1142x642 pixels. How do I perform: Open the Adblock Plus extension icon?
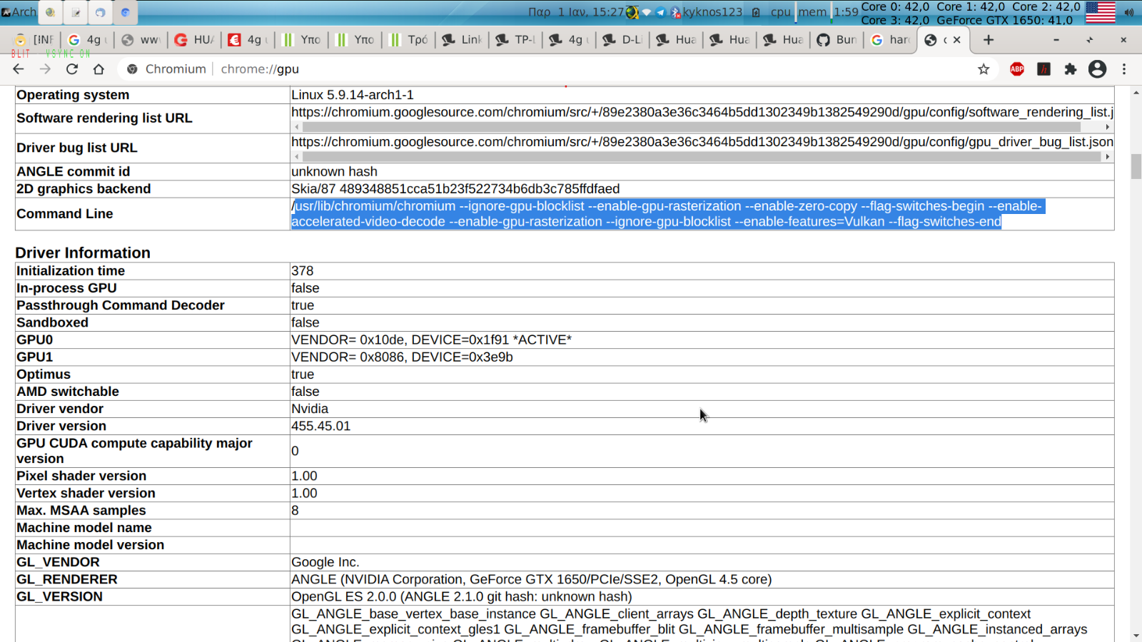(x=1017, y=69)
